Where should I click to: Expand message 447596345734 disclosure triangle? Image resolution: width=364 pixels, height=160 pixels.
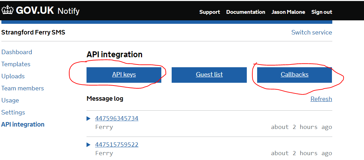coord(89,119)
